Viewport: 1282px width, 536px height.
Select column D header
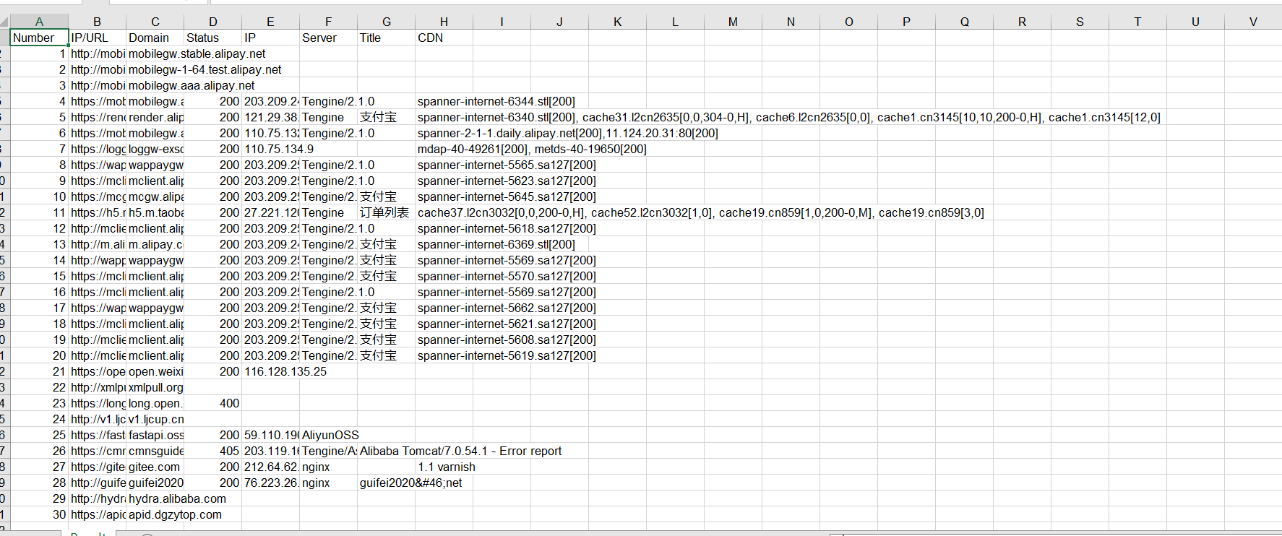point(212,22)
